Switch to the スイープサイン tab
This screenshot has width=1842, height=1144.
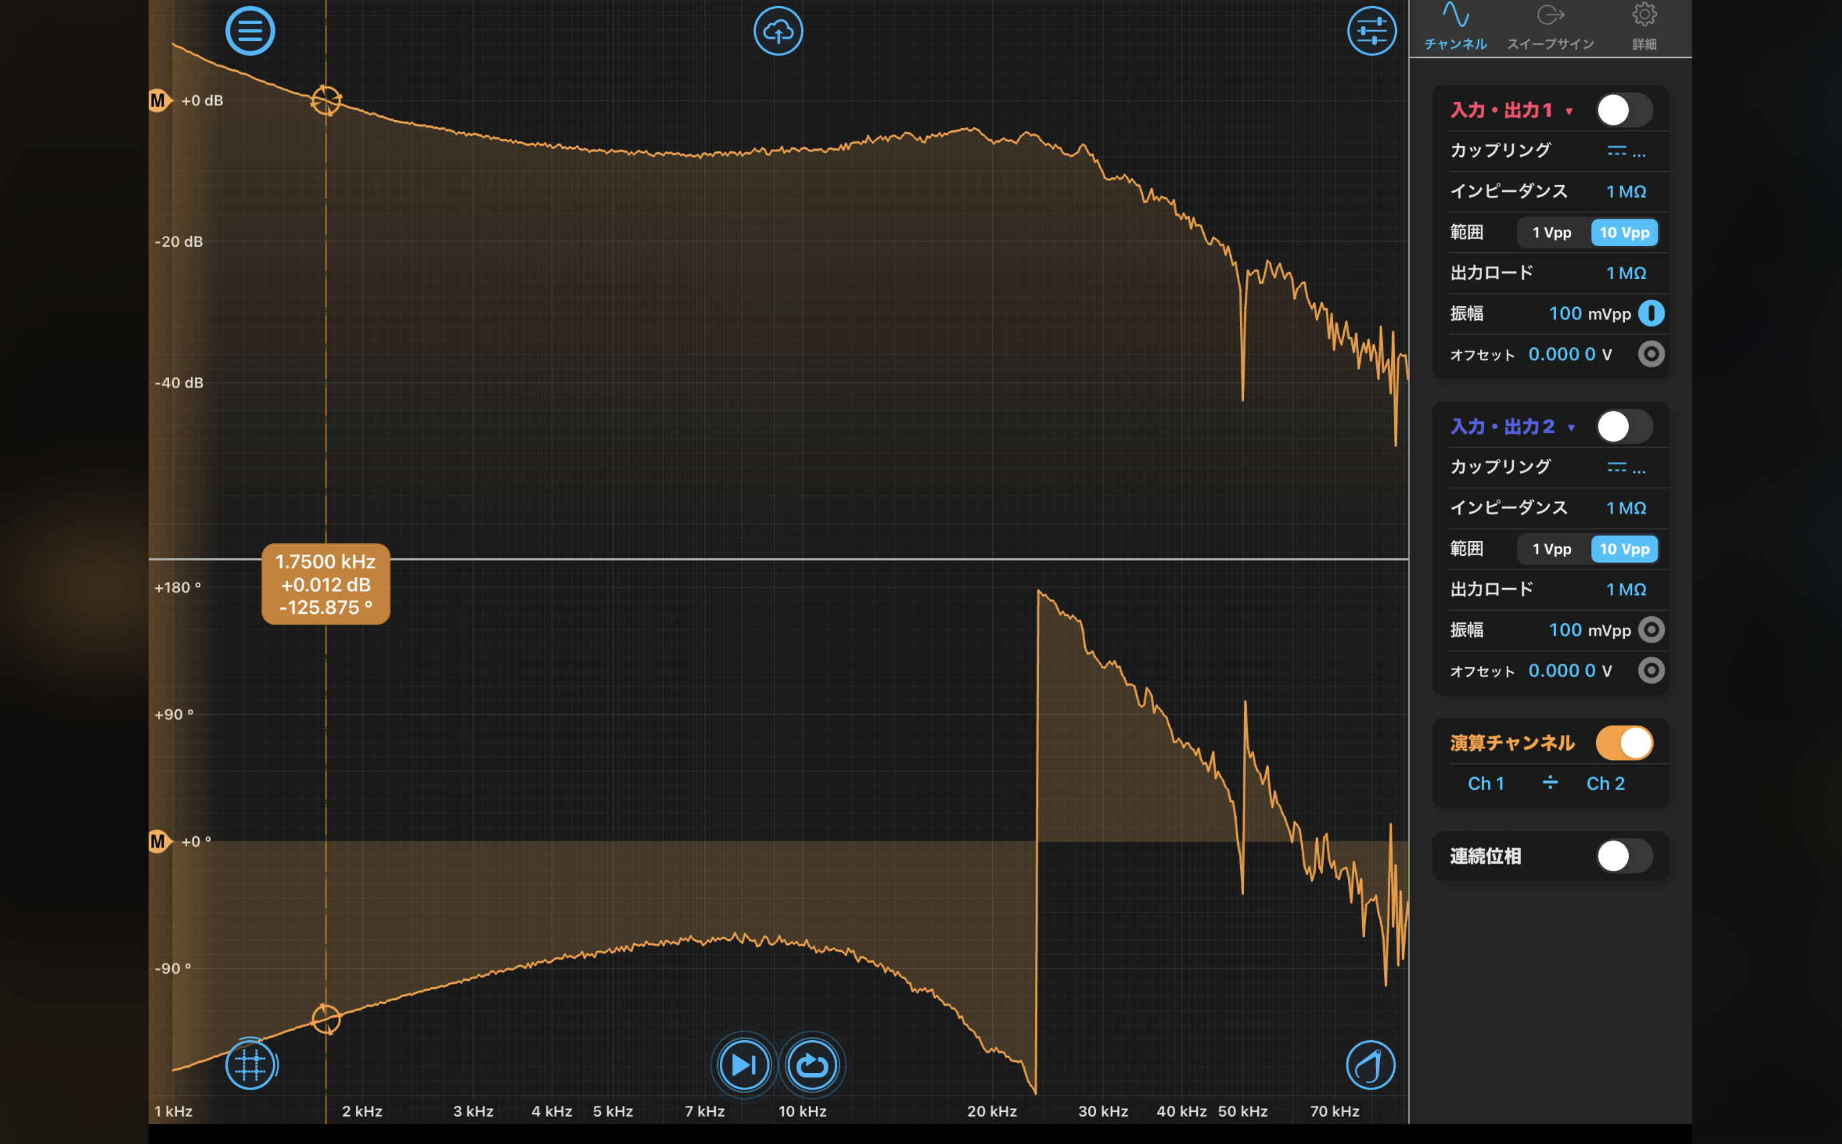click(1550, 27)
